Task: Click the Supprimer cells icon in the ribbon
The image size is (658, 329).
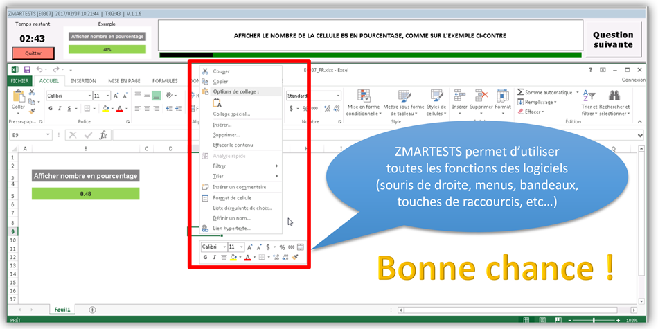Action: pyautogui.click(x=481, y=96)
